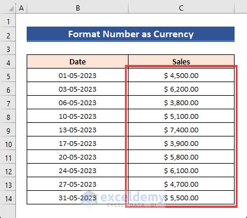Image resolution: width=247 pixels, height=218 pixels.
Task: Select column C header
Action: click(181, 8)
